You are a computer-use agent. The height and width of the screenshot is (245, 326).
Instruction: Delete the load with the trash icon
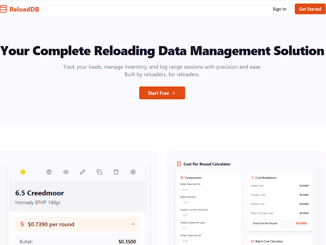pos(116,172)
